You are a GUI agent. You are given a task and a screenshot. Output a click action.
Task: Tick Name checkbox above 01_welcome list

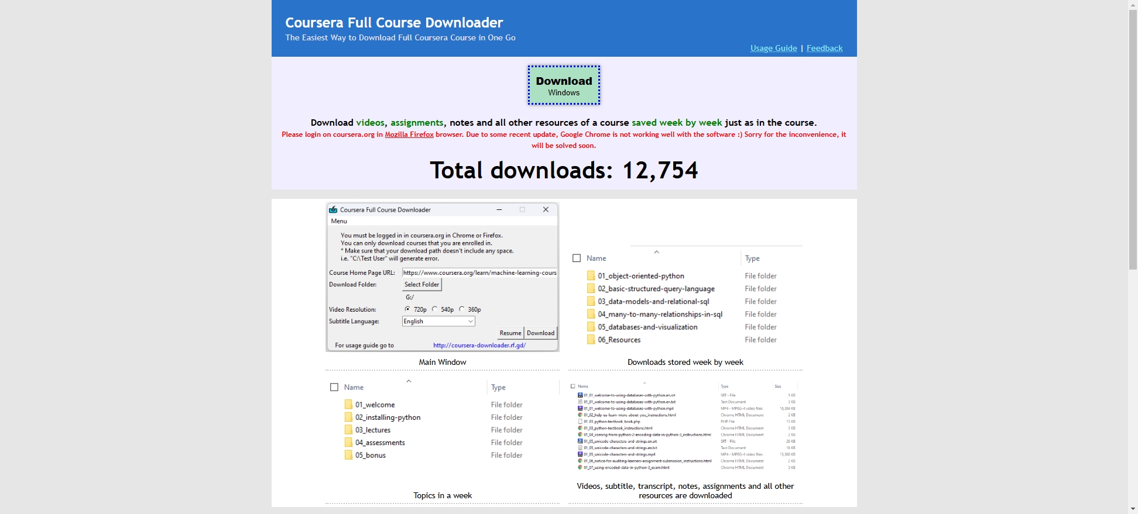334,387
